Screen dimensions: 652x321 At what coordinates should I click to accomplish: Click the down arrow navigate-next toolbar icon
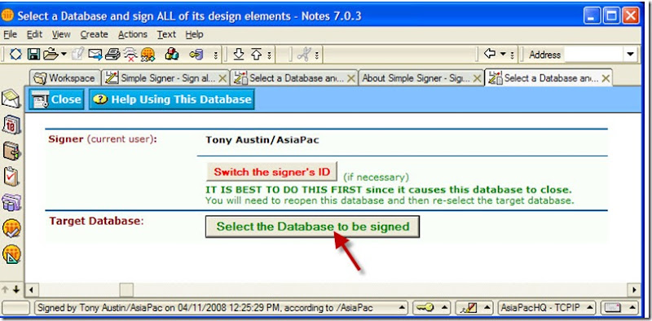tap(238, 54)
